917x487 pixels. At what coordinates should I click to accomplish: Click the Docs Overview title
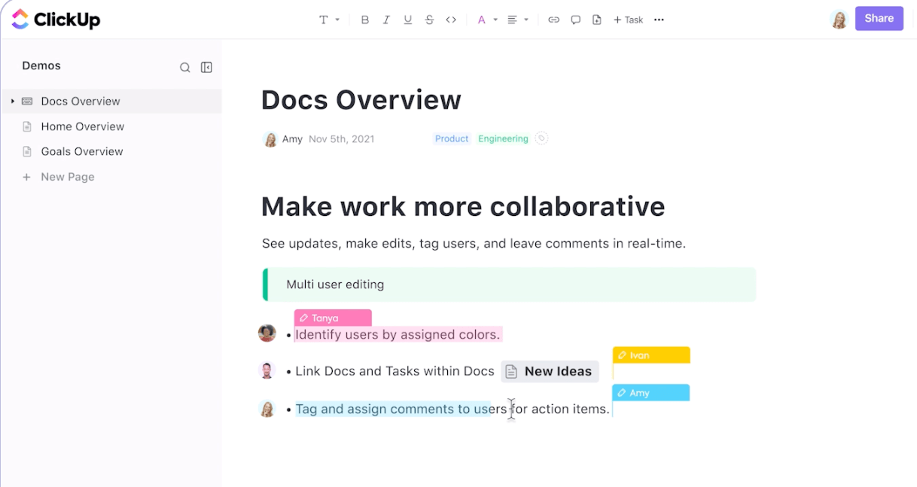click(x=361, y=100)
